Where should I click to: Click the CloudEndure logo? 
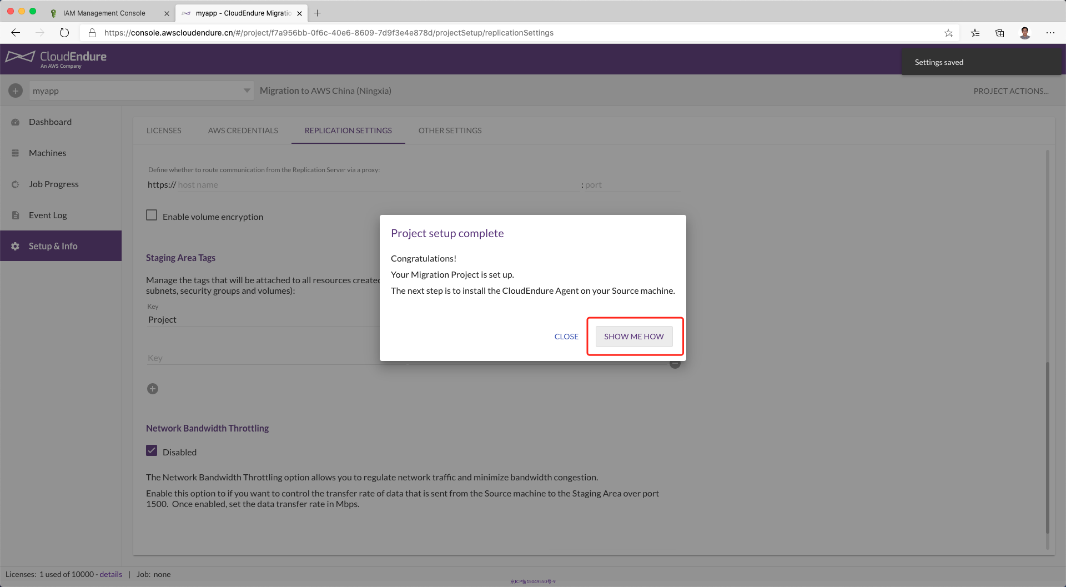tap(56, 58)
